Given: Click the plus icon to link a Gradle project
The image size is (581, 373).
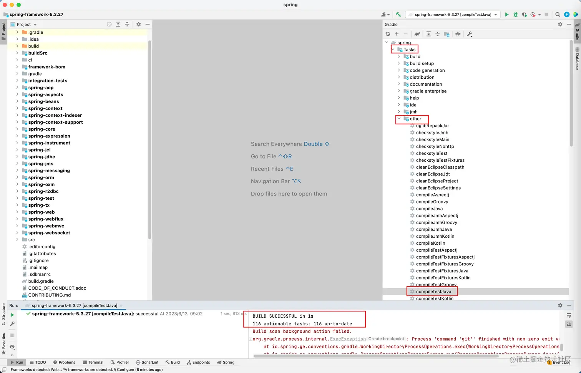Looking at the screenshot, I should (397, 34).
